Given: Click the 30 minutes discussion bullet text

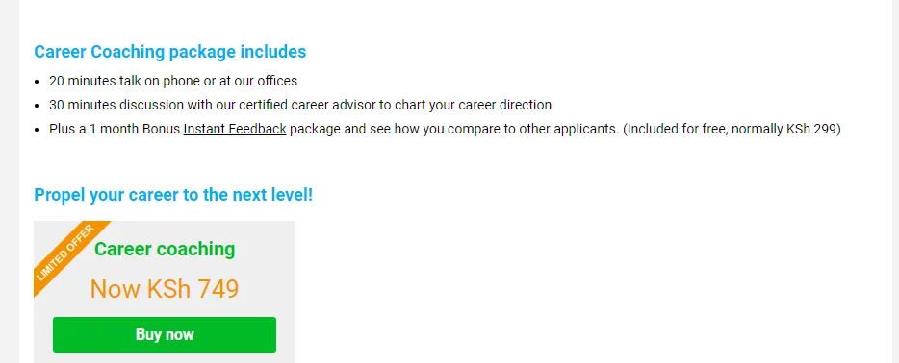Looking at the screenshot, I should 300,106.
